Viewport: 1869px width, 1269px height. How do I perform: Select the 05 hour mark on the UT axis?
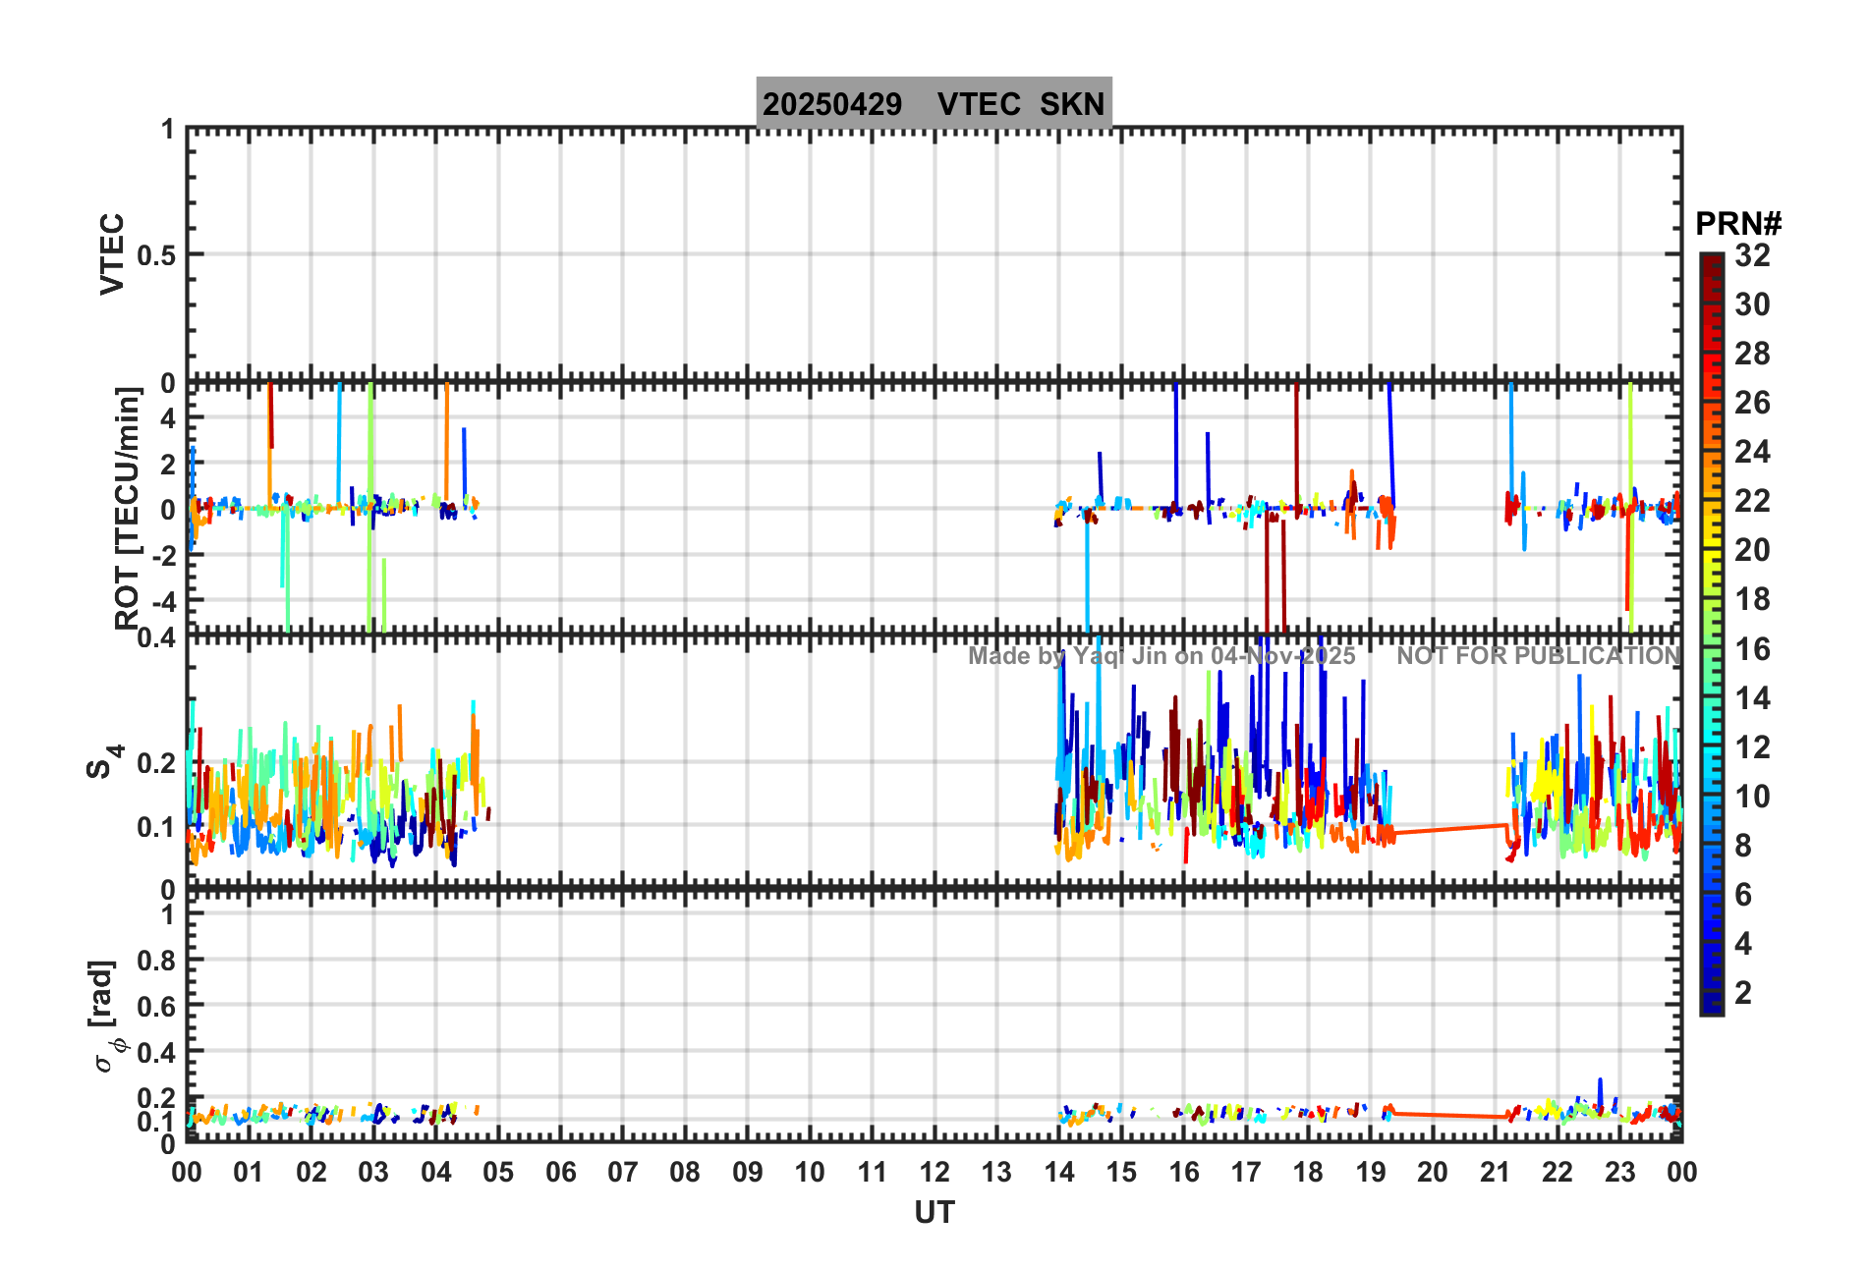(x=498, y=1172)
